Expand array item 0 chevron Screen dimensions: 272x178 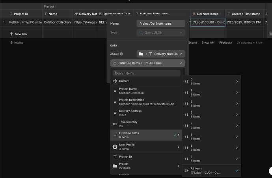(237, 81)
